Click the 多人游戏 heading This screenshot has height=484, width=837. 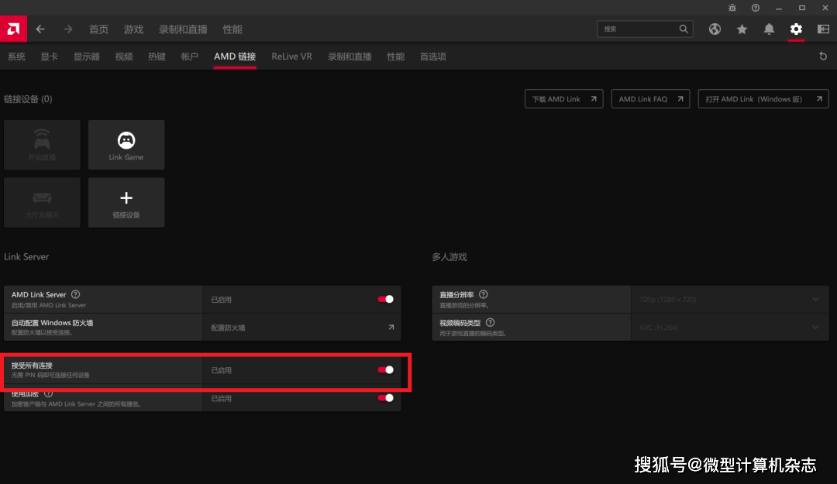449,256
